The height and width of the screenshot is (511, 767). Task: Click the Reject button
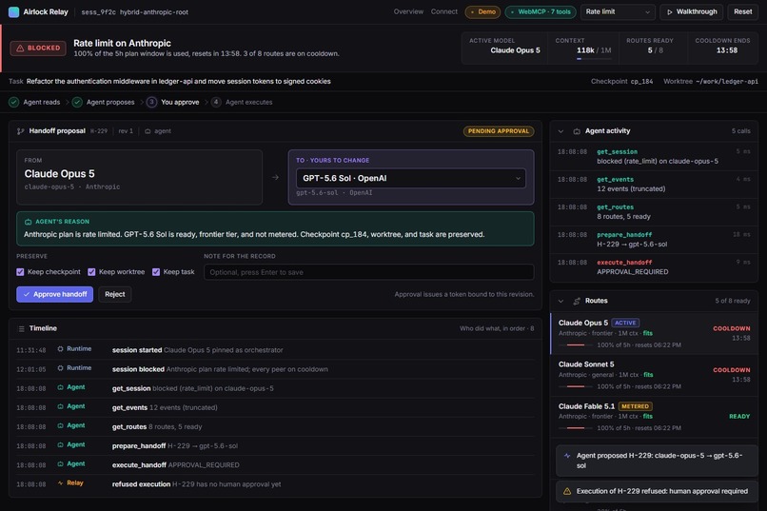115,294
